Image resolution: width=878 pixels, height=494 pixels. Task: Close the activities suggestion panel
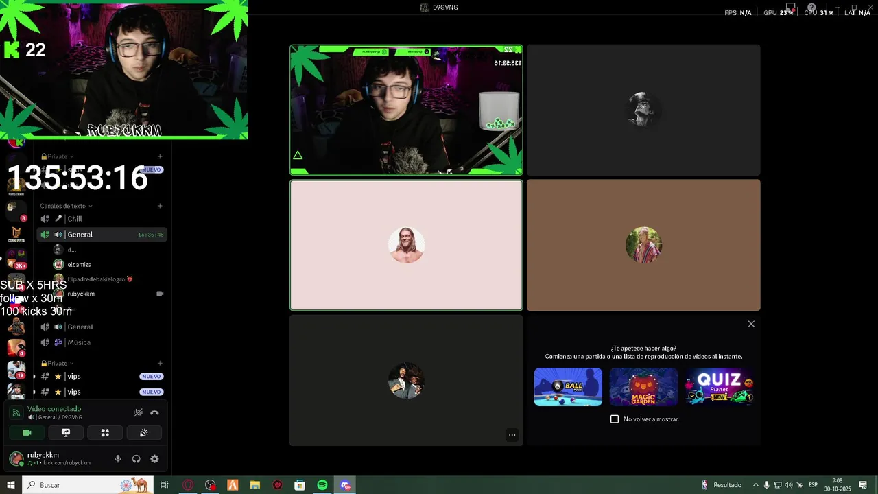751,324
